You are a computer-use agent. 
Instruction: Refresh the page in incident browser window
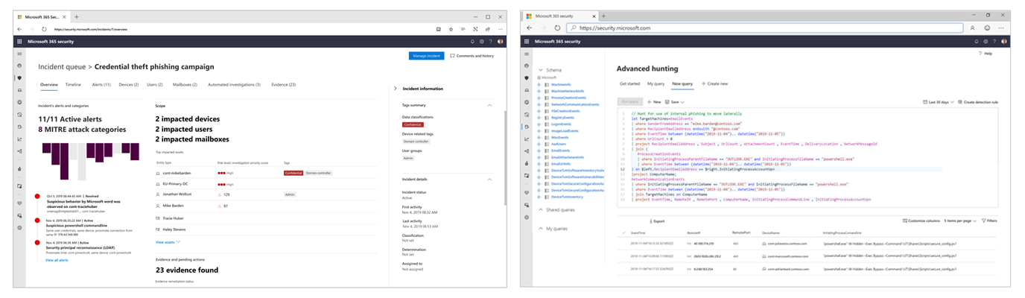[x=44, y=28]
